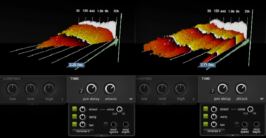Expand the TIME section arrow in left panel
Image resolution: width=266 pixels, height=138 pixels.
click(131, 99)
